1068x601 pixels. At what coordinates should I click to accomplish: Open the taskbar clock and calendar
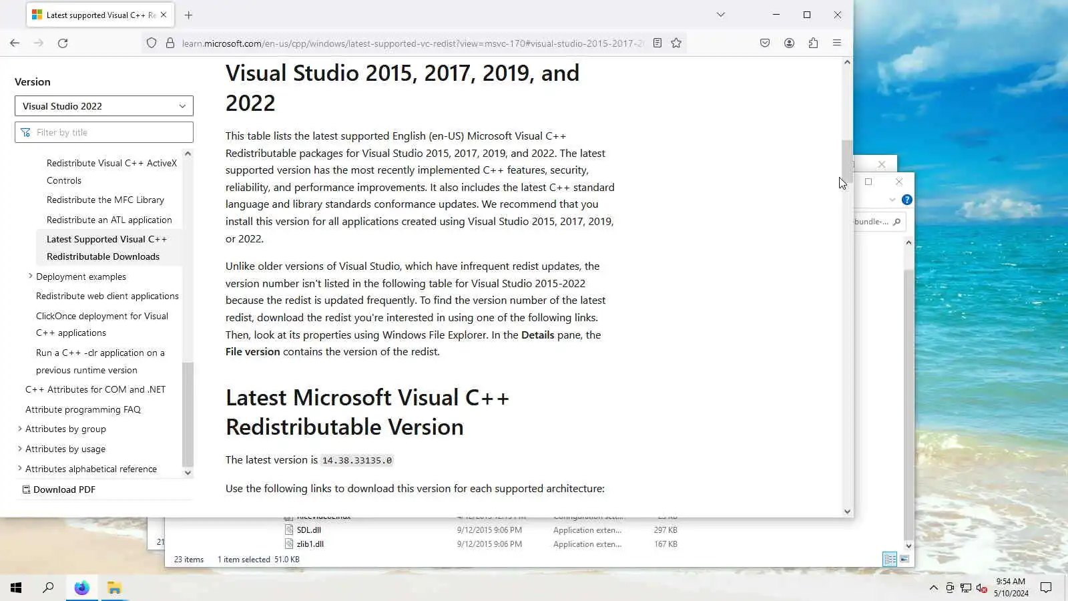[x=1011, y=588]
